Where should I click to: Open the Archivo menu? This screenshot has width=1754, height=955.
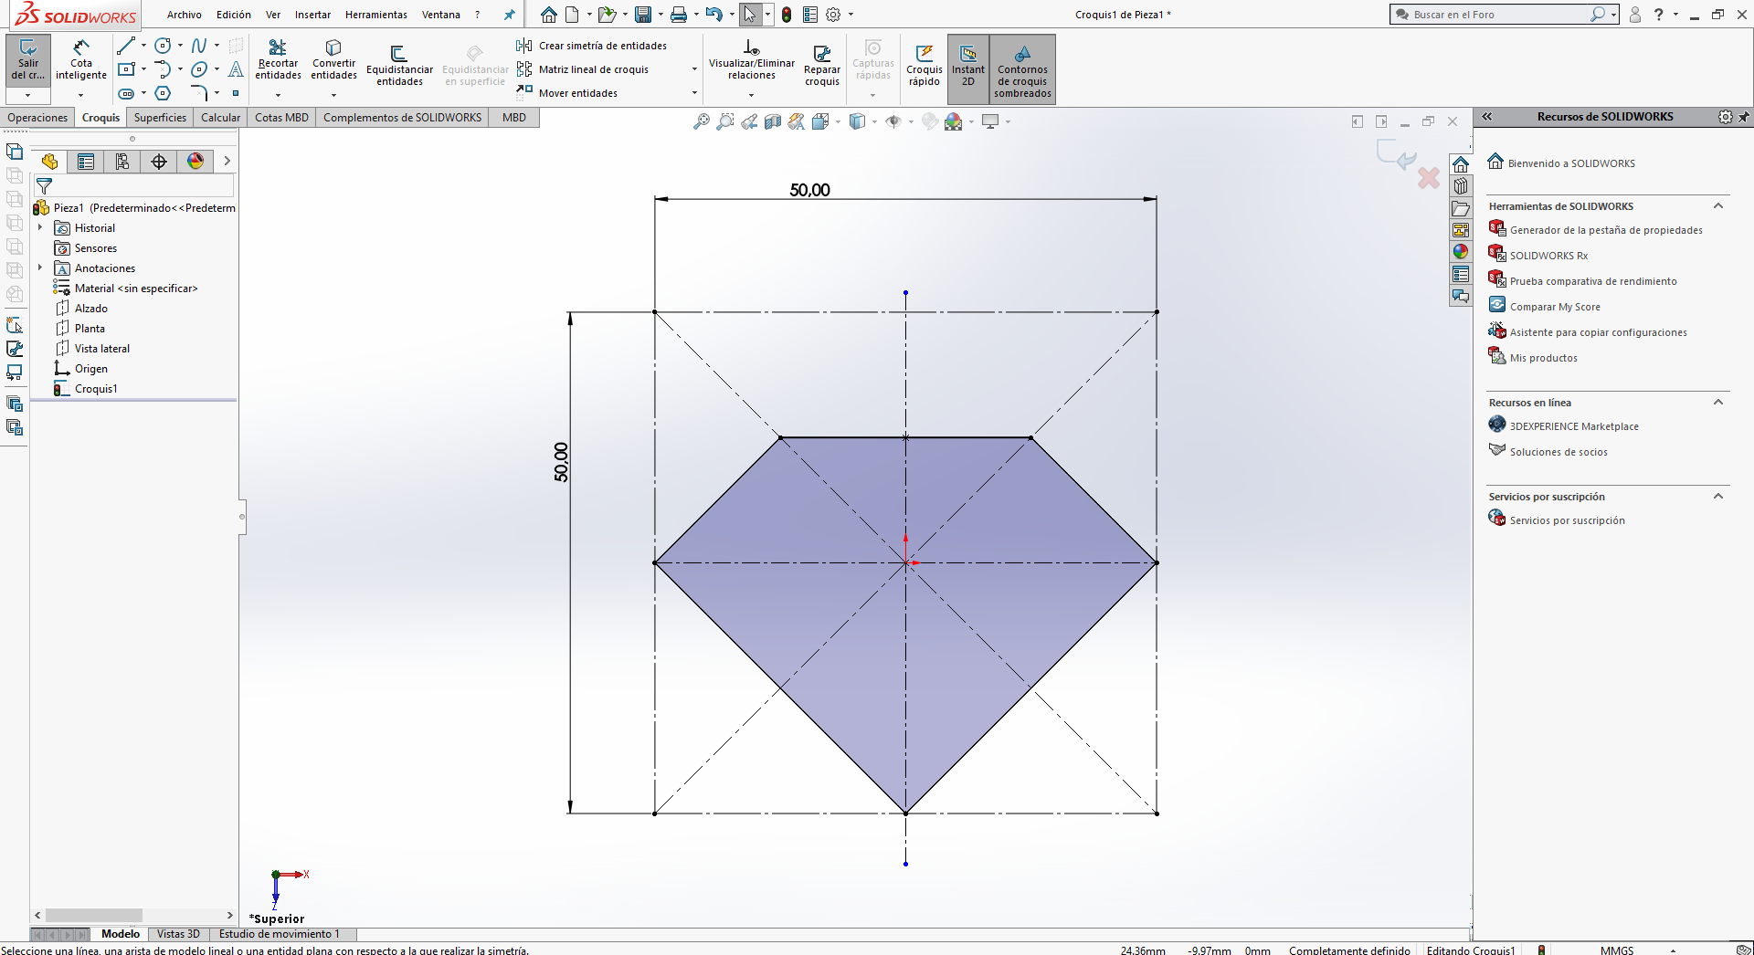pos(184,15)
